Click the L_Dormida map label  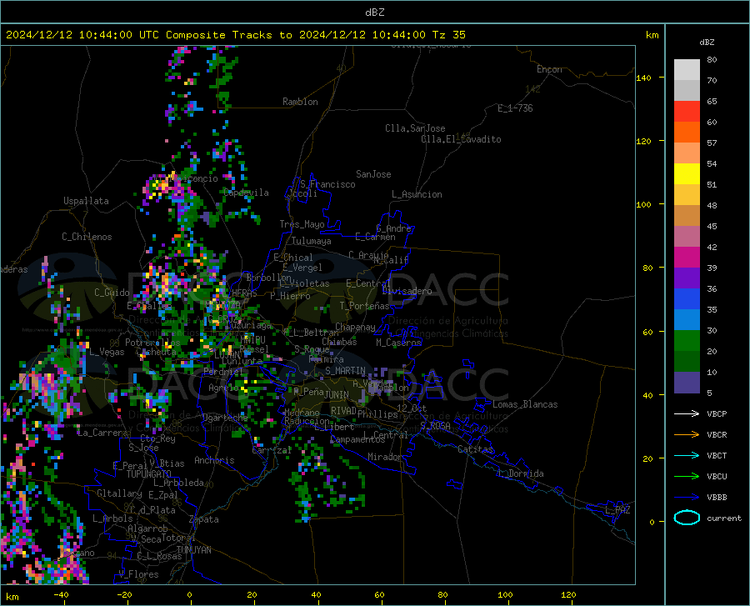pos(521,473)
